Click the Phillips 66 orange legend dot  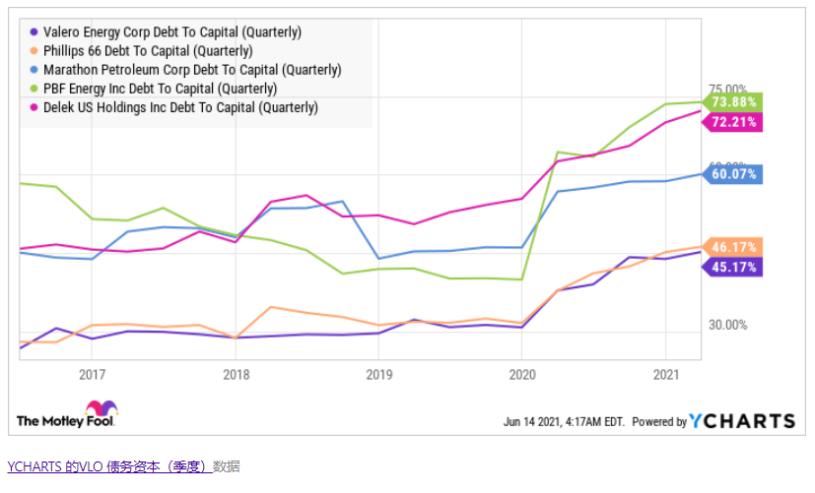pyautogui.click(x=34, y=51)
